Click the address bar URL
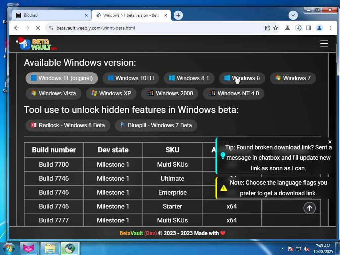 click(x=96, y=28)
